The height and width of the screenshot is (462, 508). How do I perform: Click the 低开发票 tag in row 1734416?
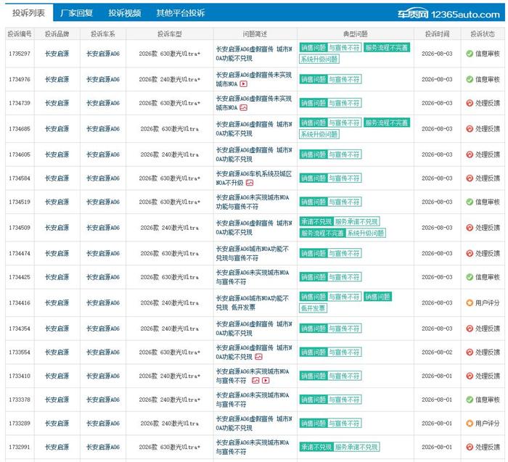[x=313, y=308]
